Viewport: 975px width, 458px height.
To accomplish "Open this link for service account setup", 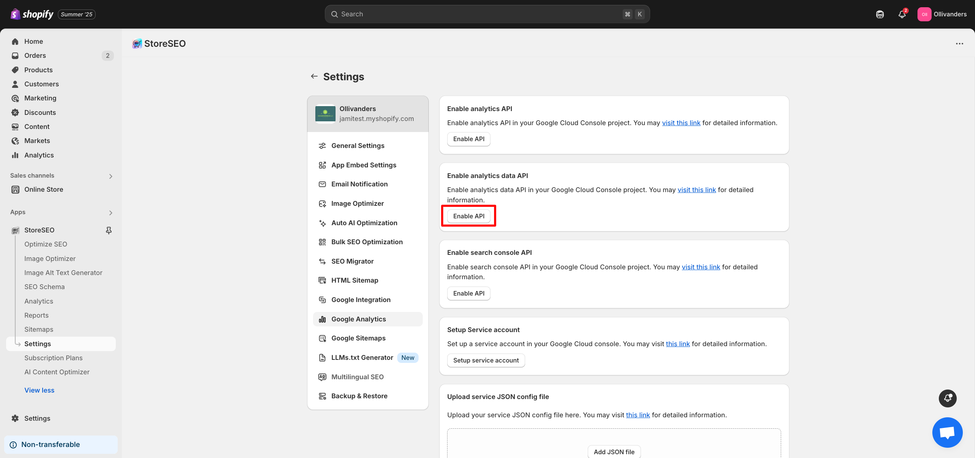I will point(678,344).
